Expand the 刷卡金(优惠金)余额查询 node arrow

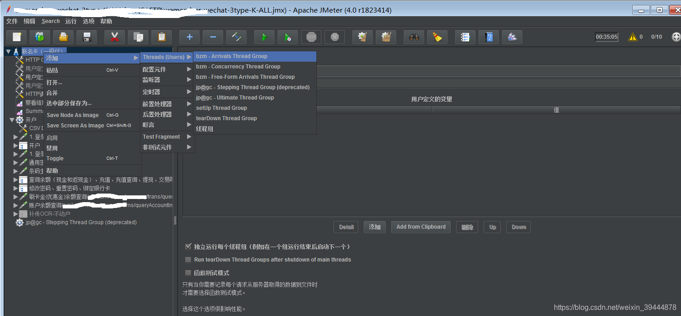tap(16, 197)
